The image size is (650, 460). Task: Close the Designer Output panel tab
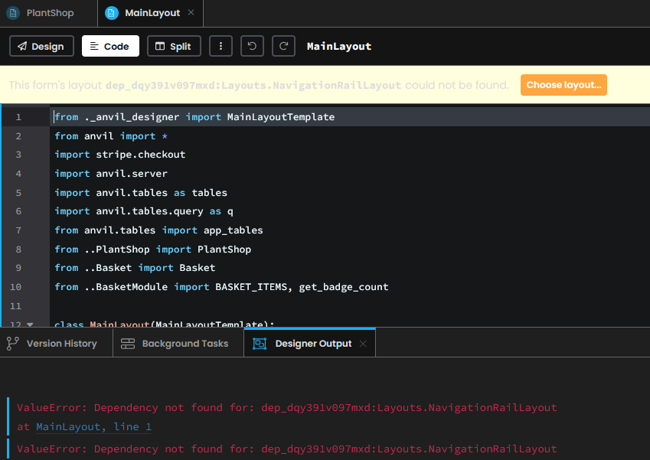click(x=363, y=344)
